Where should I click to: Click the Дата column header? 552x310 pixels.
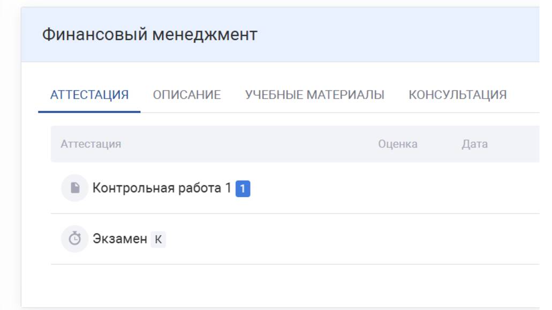coord(475,144)
